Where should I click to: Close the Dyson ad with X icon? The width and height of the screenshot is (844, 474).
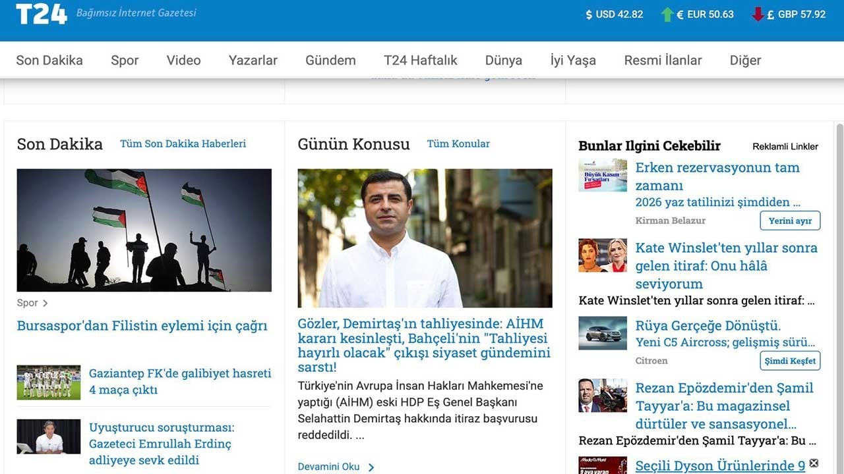tap(814, 463)
